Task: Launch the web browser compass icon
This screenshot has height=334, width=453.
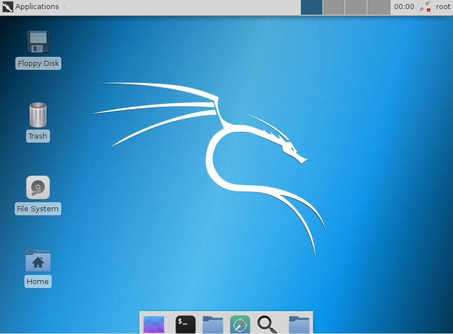Action: pyautogui.click(x=240, y=324)
